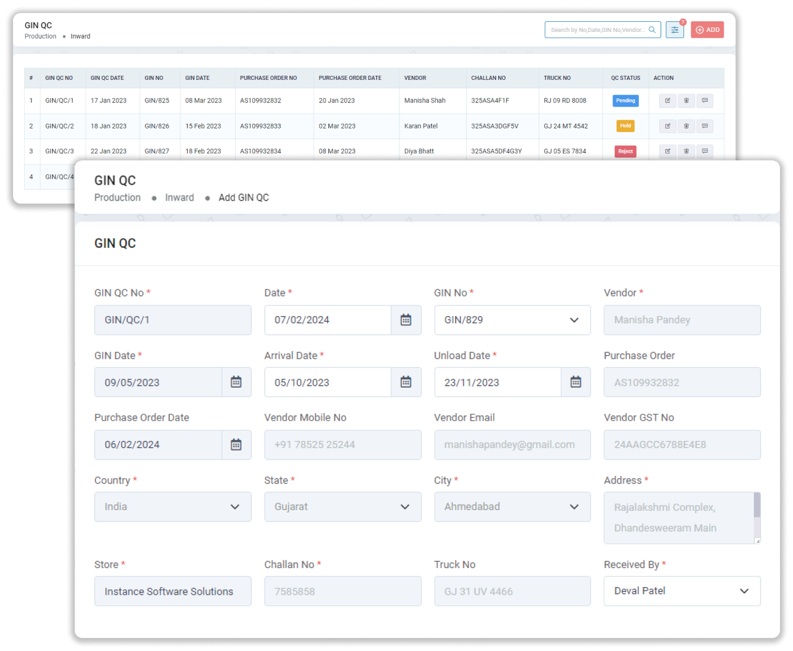Click the search magnifier icon
793x651 pixels.
click(652, 30)
